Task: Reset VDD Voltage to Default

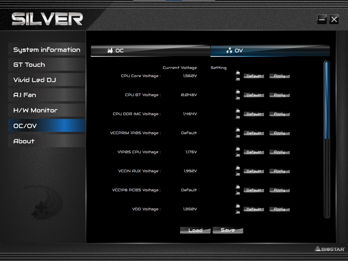Action: 254,209
